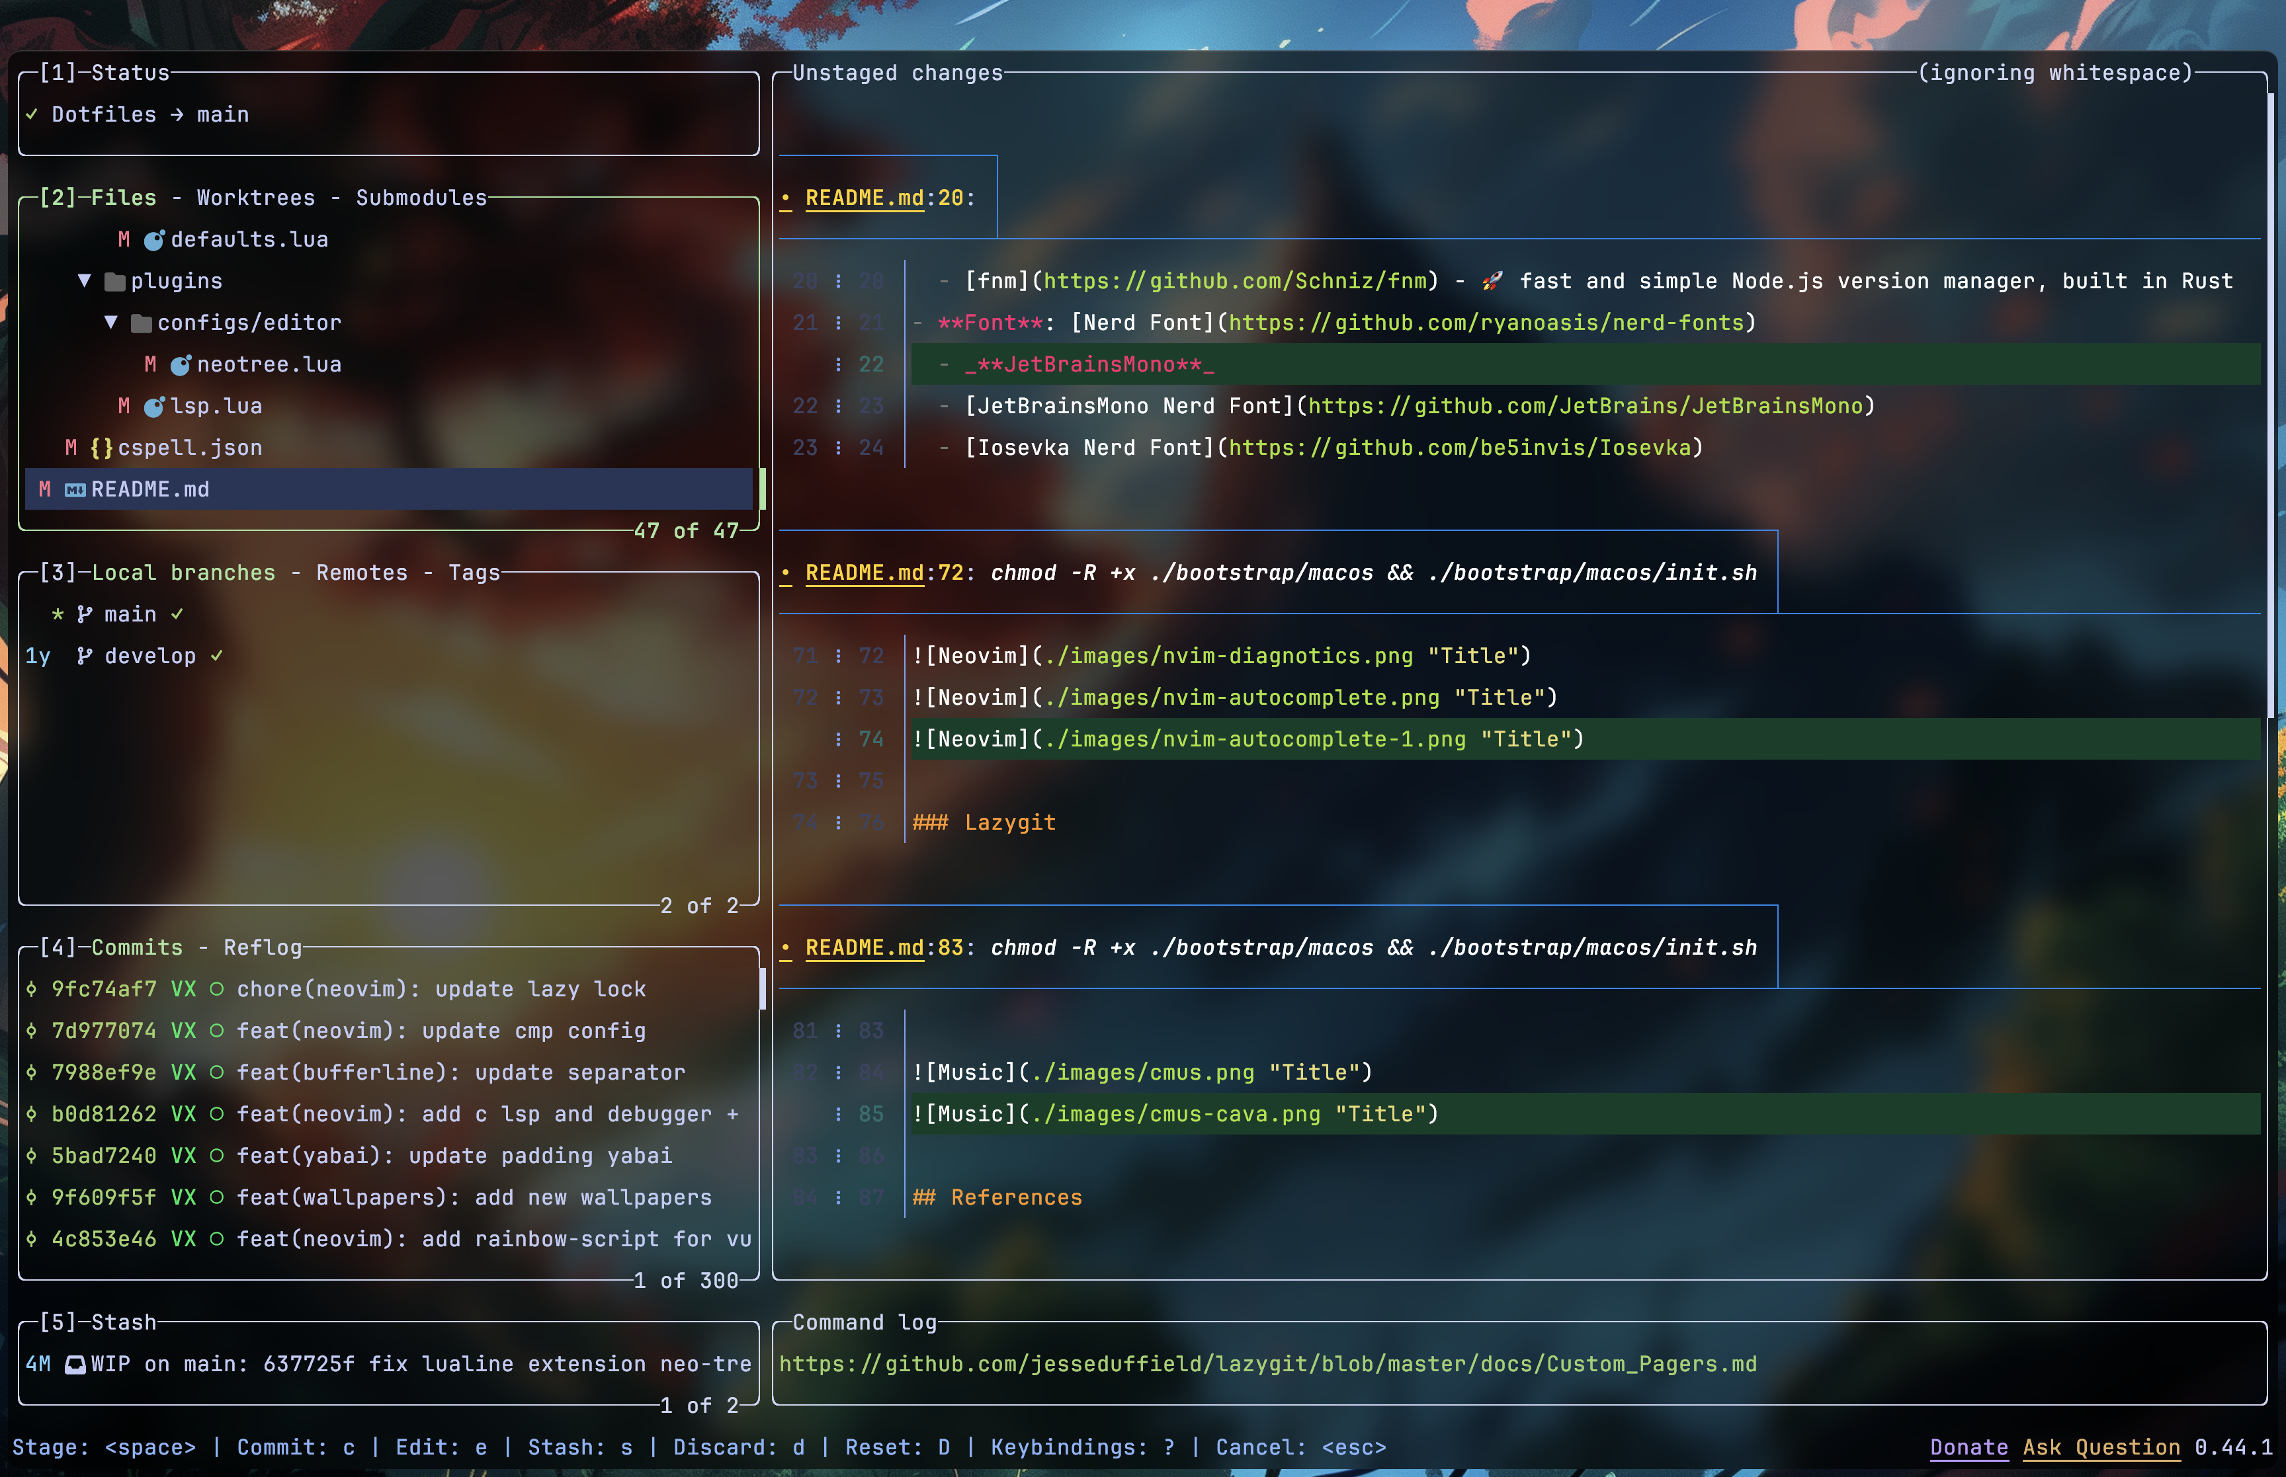Click the checkmark beside Dotfiles status
The width and height of the screenshot is (2286, 1477).
[x=32, y=115]
